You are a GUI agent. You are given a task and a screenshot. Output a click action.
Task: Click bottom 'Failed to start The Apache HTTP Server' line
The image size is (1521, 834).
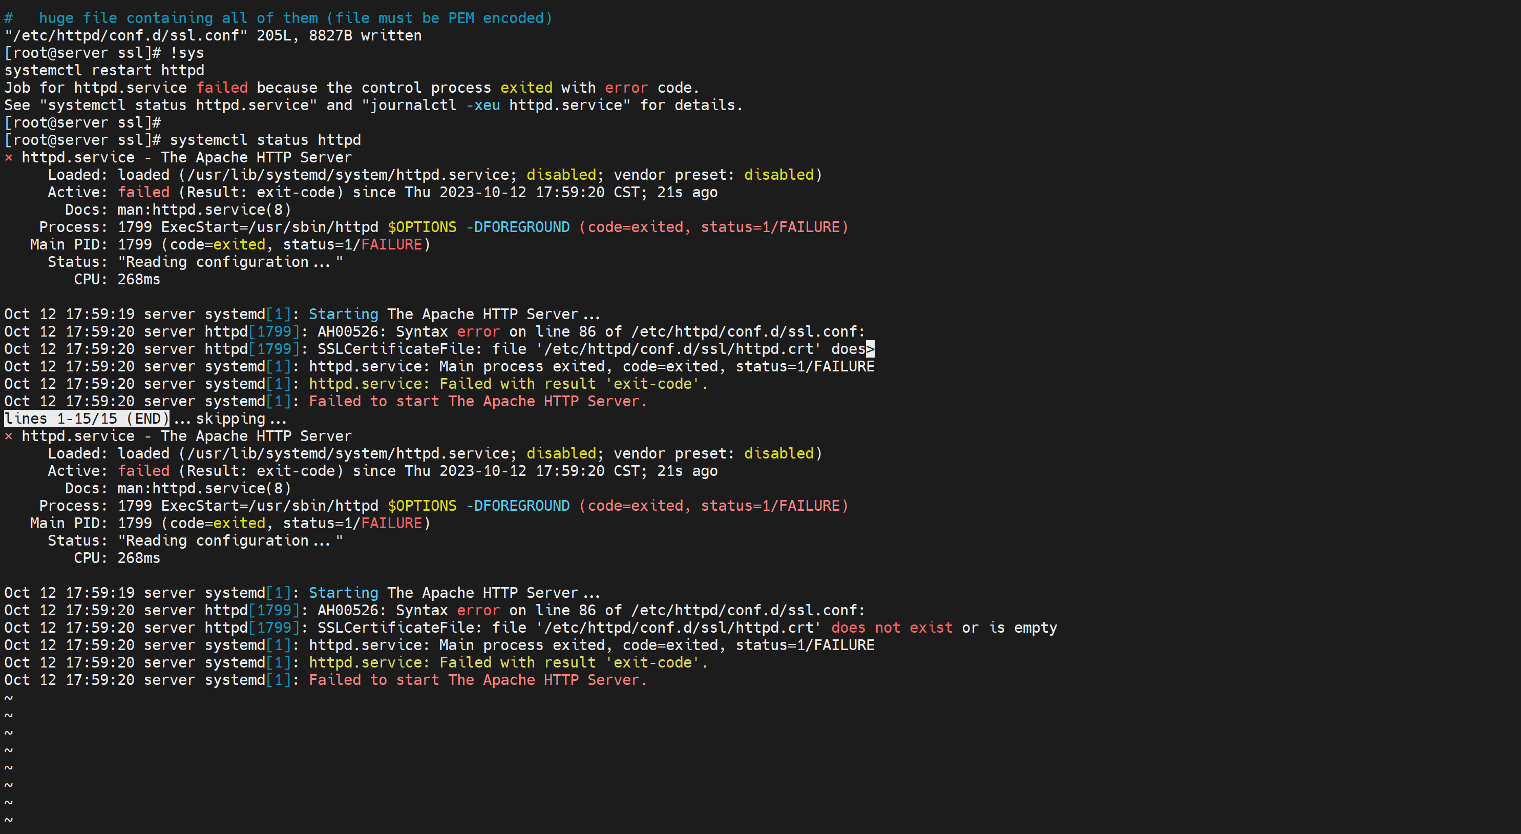tap(478, 680)
